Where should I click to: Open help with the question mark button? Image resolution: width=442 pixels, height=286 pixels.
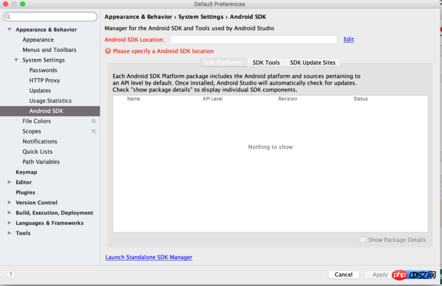point(10,275)
